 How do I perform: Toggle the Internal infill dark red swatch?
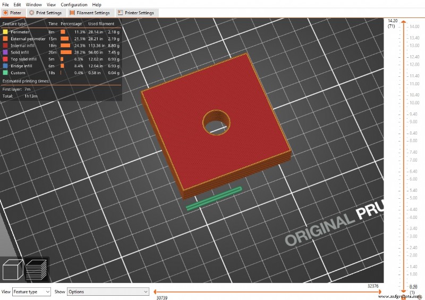coord(5,46)
